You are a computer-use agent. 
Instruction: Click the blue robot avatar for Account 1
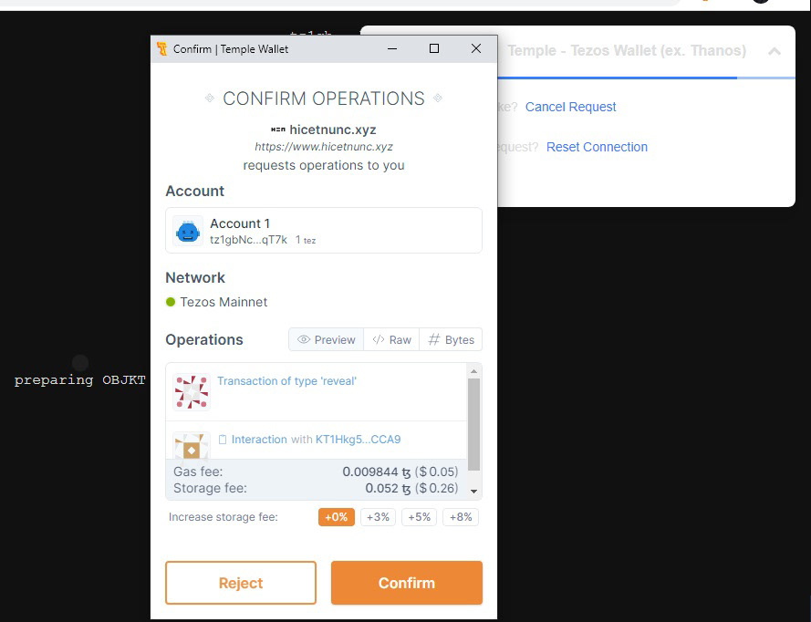(x=188, y=232)
